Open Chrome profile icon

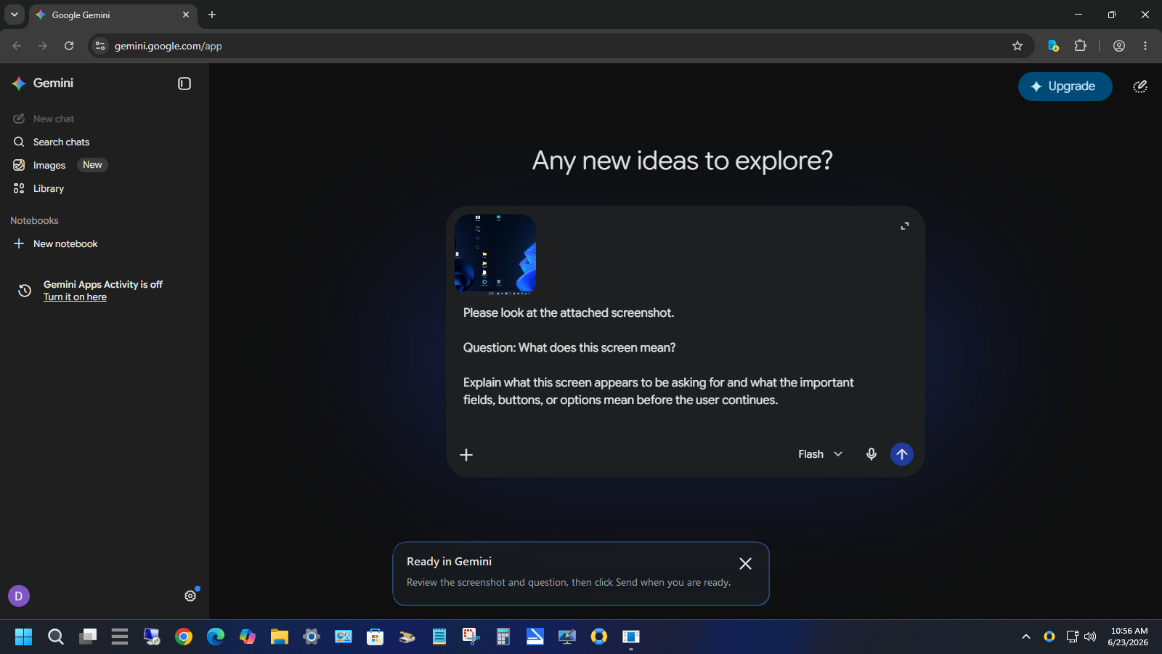(1119, 46)
